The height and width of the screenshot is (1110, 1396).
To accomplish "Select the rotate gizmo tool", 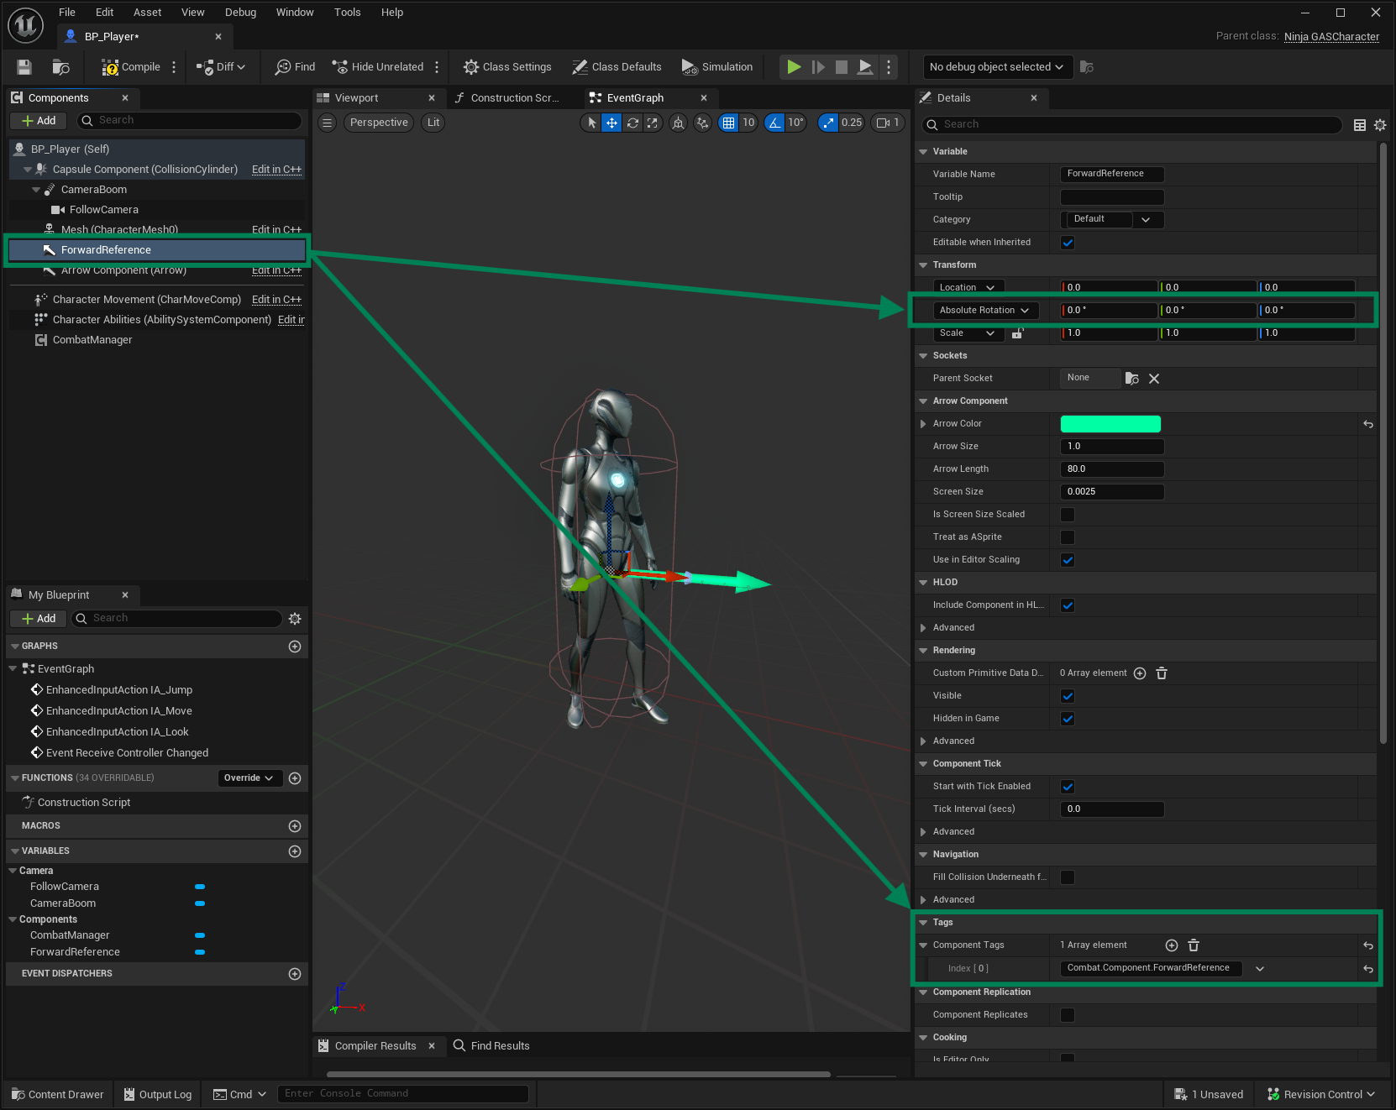I will (632, 123).
